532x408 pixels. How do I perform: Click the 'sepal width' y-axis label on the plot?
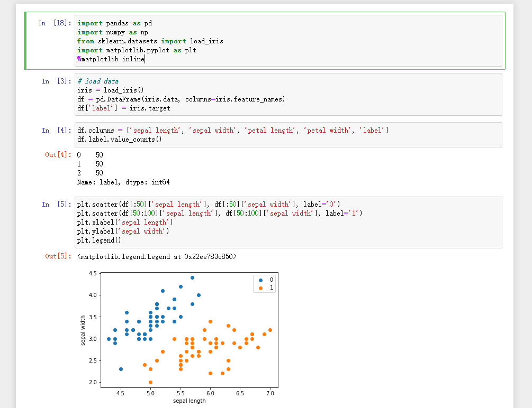pyautogui.click(x=83, y=330)
